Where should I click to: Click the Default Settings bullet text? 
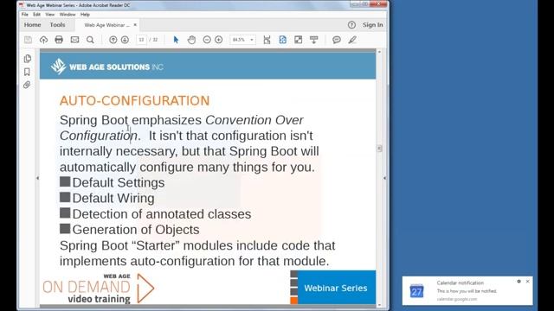(119, 182)
